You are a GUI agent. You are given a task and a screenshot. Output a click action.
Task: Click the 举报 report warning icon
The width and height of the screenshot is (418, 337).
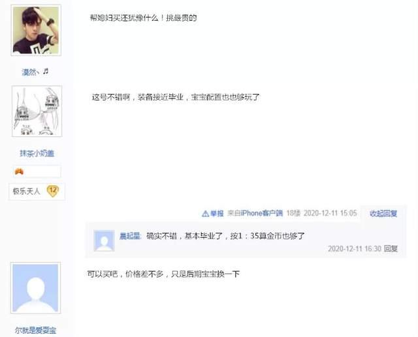pyautogui.click(x=205, y=214)
